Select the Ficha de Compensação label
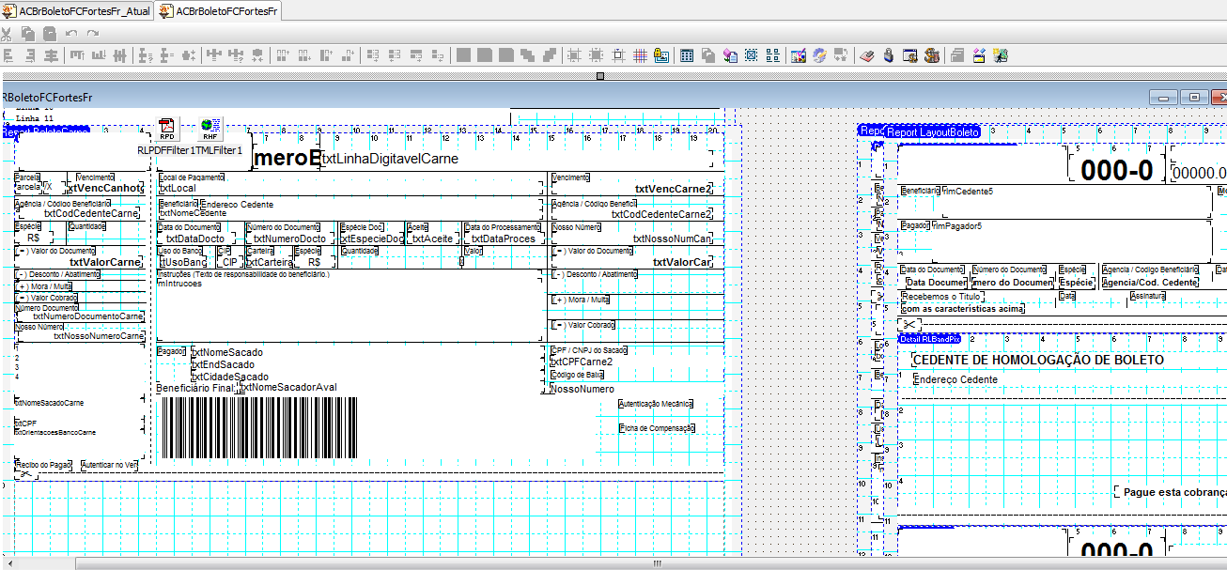This screenshot has height=570, width=1227. tap(657, 428)
